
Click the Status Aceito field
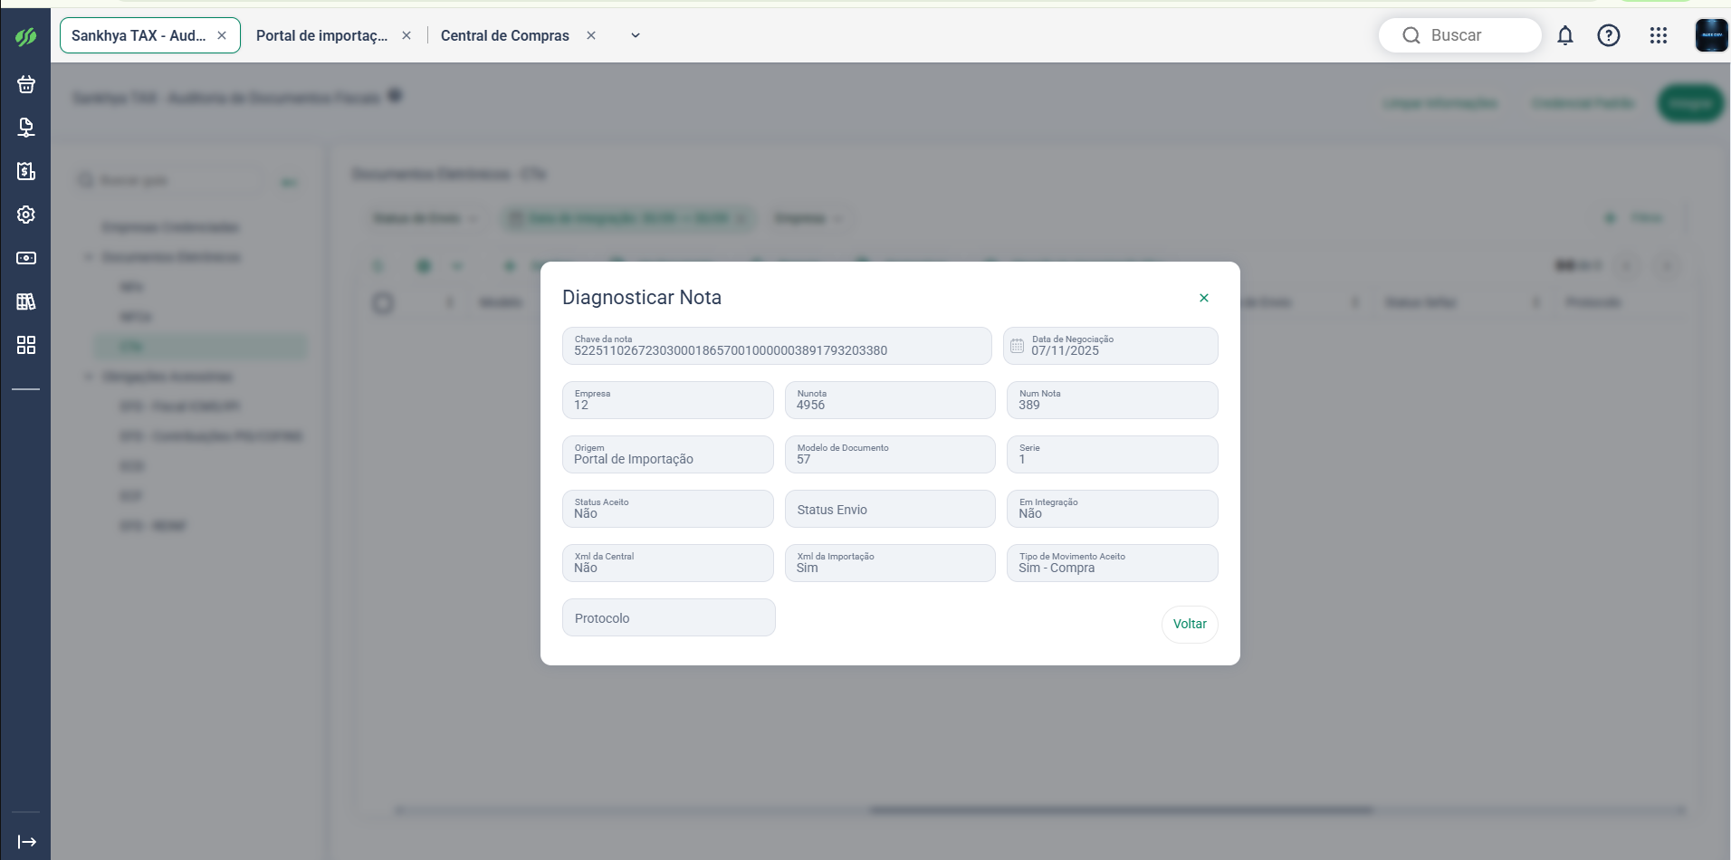pyautogui.click(x=668, y=509)
